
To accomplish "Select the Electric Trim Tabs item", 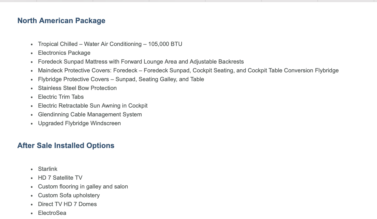I will [x=61, y=97].
